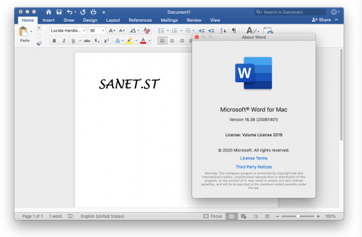362x237 pixels.
Task: Switch to the Draw tab
Action: 69,20
